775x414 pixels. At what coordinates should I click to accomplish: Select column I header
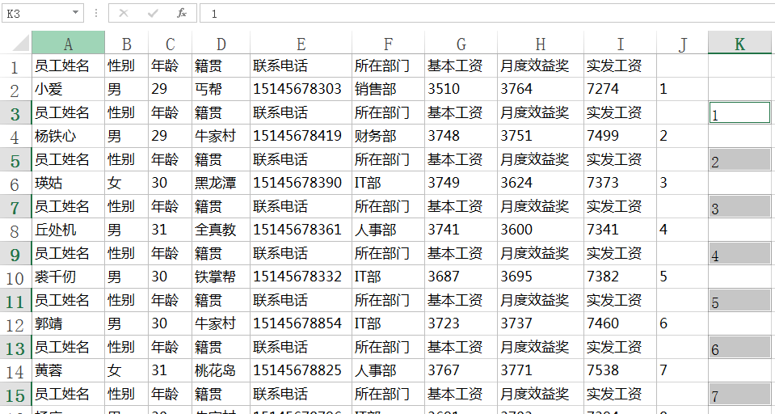coord(621,43)
